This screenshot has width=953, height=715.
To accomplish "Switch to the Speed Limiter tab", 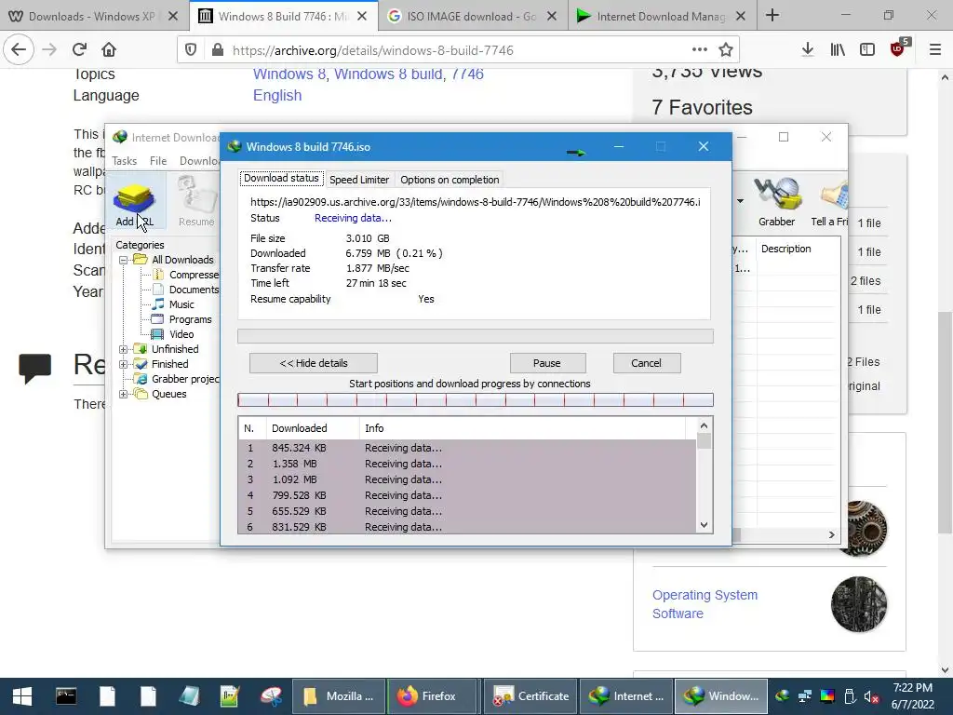I will pos(359,180).
